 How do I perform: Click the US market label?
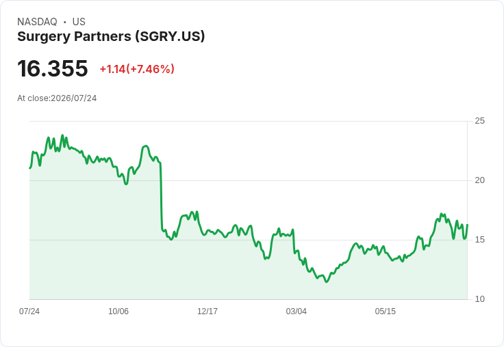79,22
